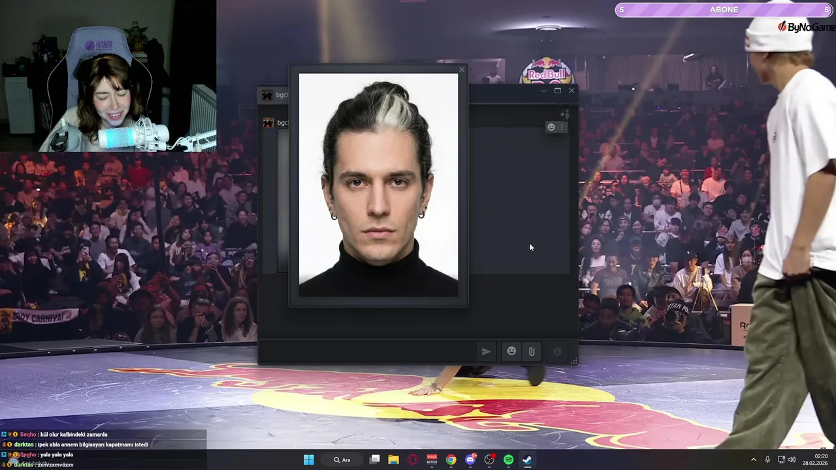Open Task View on taskbar
Viewport: 836px width, 470px height.
tap(375, 460)
